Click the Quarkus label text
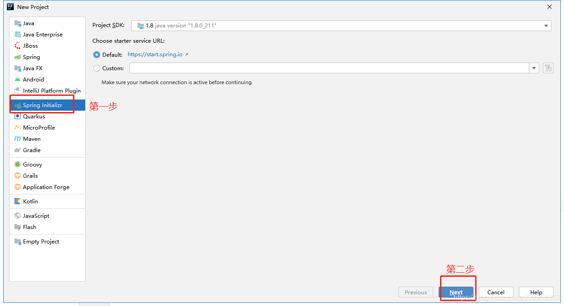The height and width of the screenshot is (306, 564). pos(34,117)
